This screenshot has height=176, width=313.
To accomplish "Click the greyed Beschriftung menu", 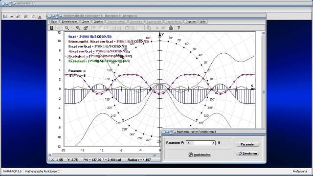I will tap(173, 22).
